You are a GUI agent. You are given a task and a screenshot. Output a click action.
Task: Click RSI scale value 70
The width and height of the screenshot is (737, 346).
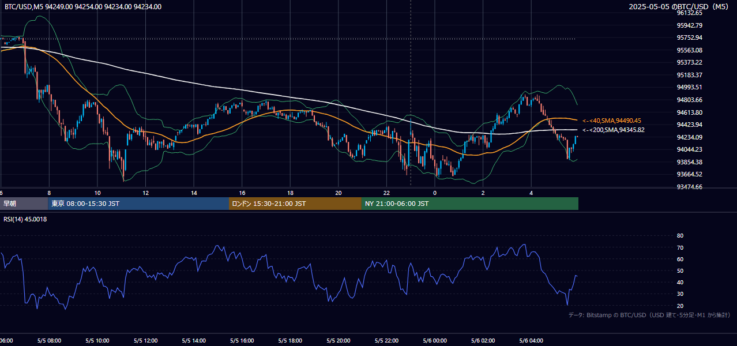(x=680, y=247)
